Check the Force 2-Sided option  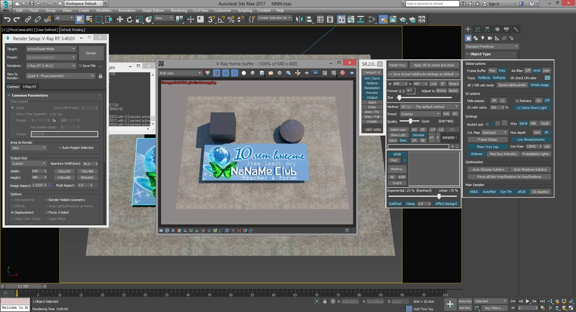coord(46,212)
